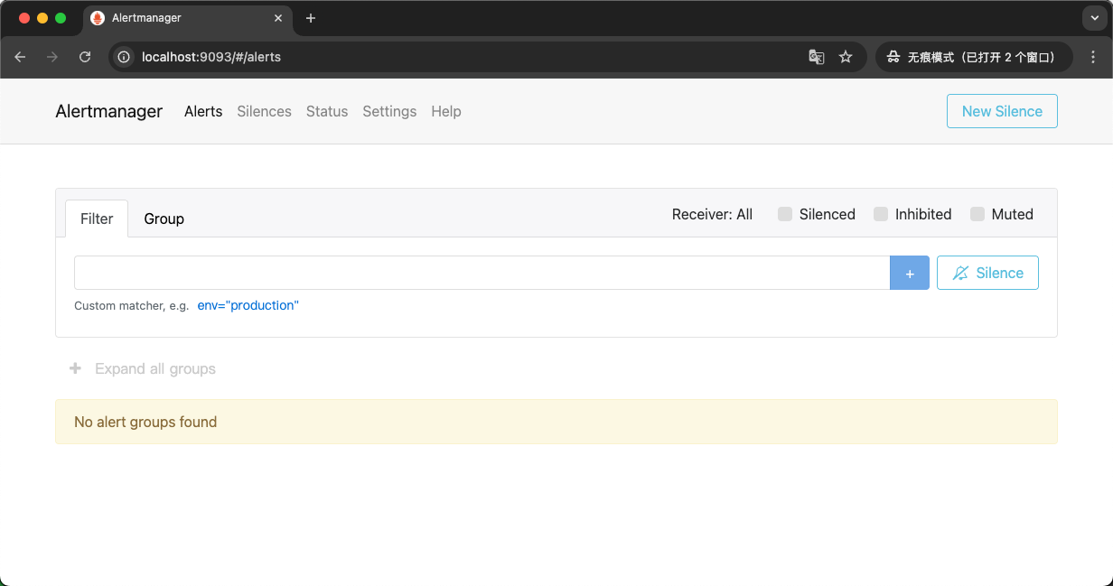Image resolution: width=1113 pixels, height=586 pixels.
Task: Open the Google Translate icon in address bar
Action: point(816,56)
